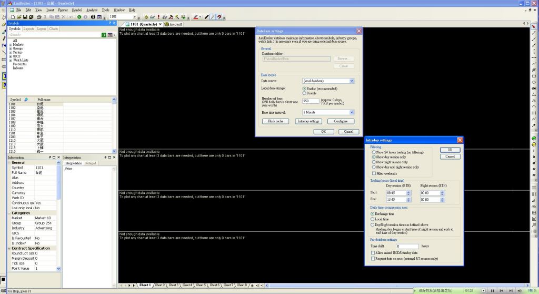Open the Base time interval dropdown
Viewport: 539px width, 294px height.
click(352, 112)
